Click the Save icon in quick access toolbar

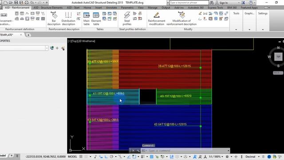[16, 3]
